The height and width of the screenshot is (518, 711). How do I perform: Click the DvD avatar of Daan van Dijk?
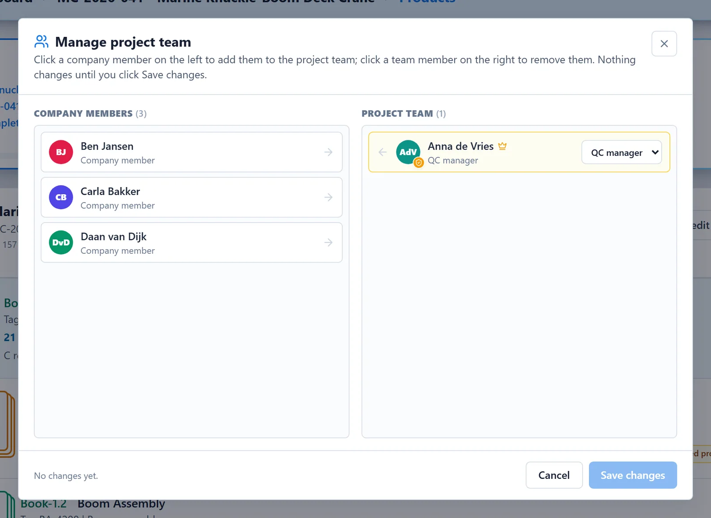[x=61, y=243]
